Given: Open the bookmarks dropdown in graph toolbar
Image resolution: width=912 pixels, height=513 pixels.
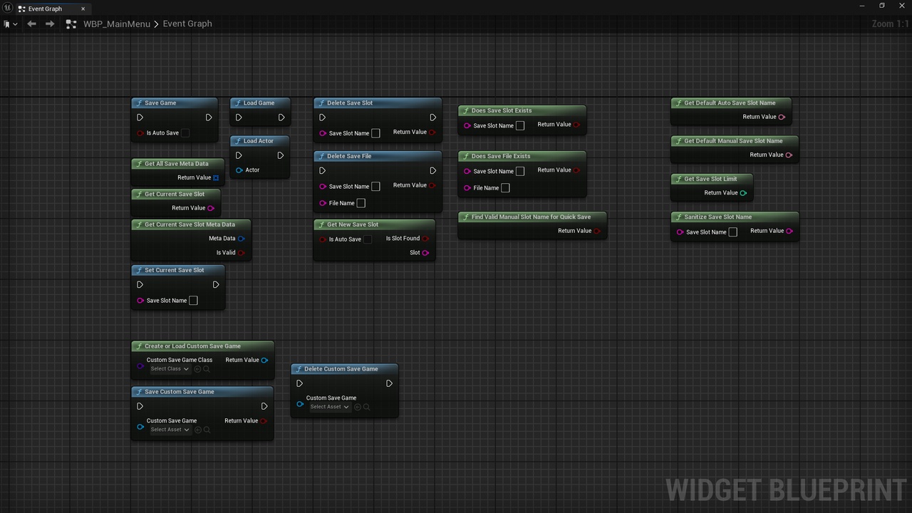Looking at the screenshot, I should tap(9, 24).
